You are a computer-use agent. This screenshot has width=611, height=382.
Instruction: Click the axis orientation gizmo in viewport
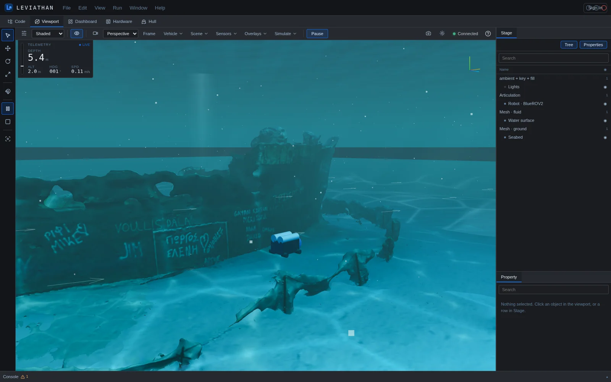pos(474,64)
